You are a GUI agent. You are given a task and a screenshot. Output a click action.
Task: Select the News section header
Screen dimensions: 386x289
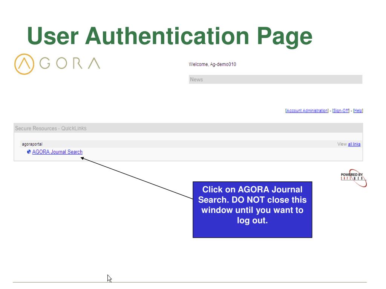(x=276, y=79)
